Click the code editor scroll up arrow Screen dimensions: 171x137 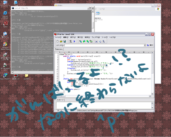(x=152, y=52)
